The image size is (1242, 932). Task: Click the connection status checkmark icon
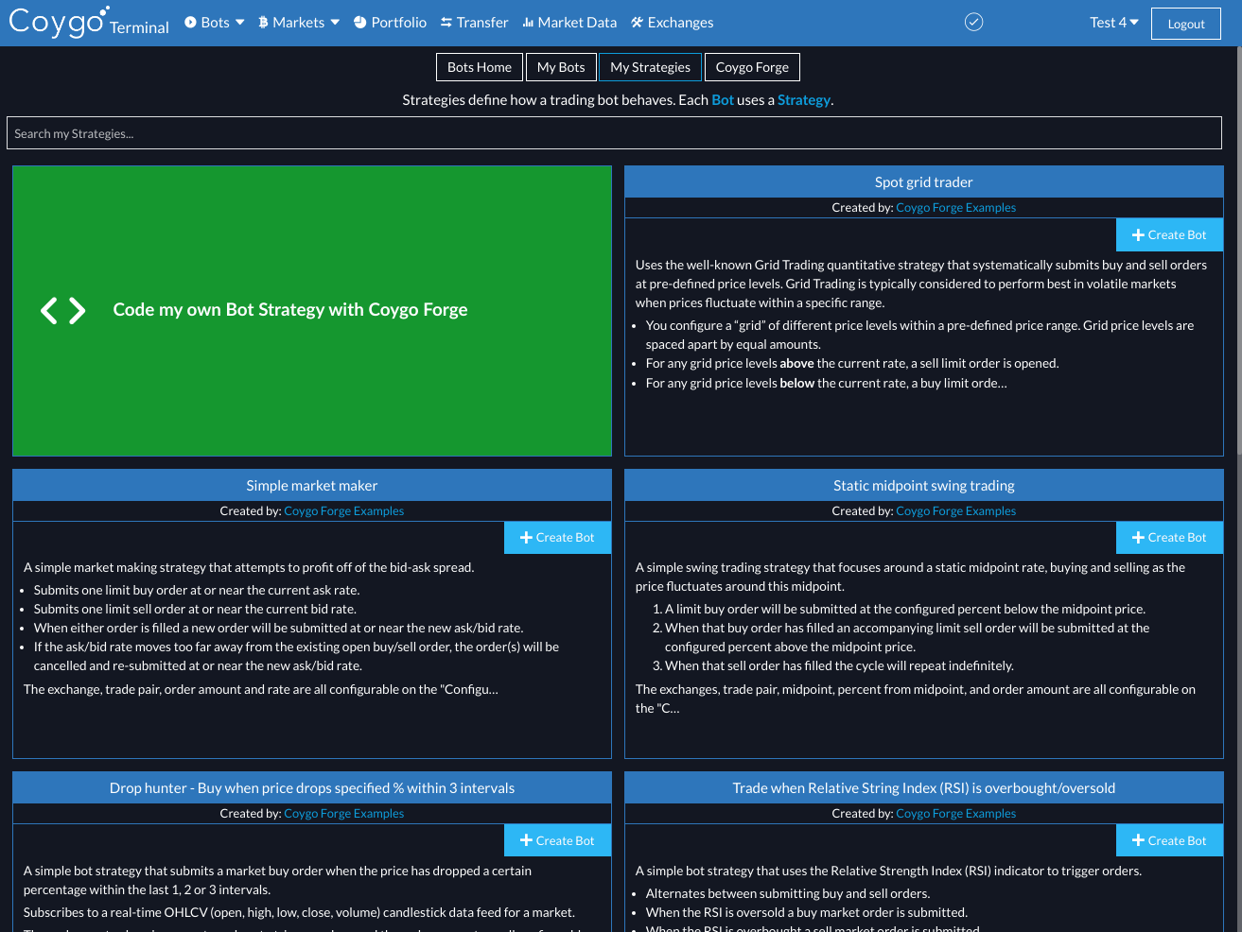point(973,22)
